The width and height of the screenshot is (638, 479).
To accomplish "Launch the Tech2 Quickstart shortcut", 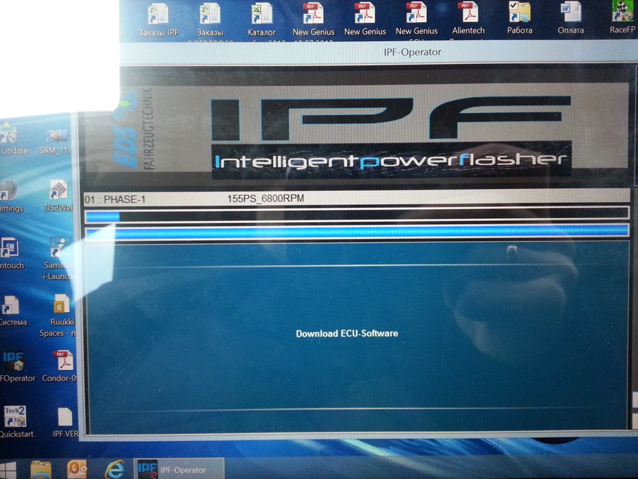I will (x=16, y=422).
